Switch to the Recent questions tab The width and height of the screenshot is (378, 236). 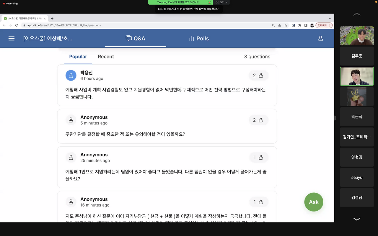coord(106,56)
